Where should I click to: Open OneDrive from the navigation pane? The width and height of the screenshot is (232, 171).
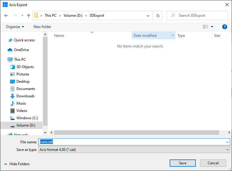pyautogui.click(x=21, y=50)
